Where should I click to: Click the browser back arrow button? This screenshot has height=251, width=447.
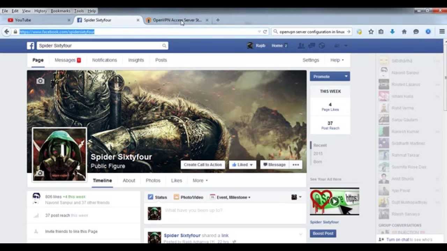point(7,32)
